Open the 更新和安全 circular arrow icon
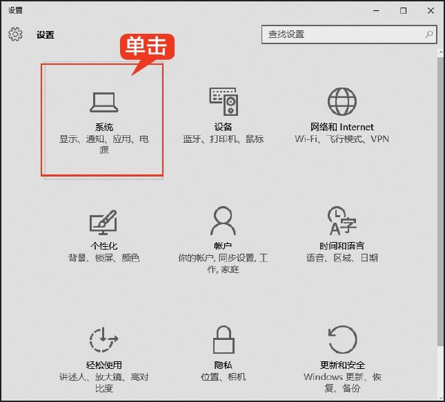 tap(342, 339)
